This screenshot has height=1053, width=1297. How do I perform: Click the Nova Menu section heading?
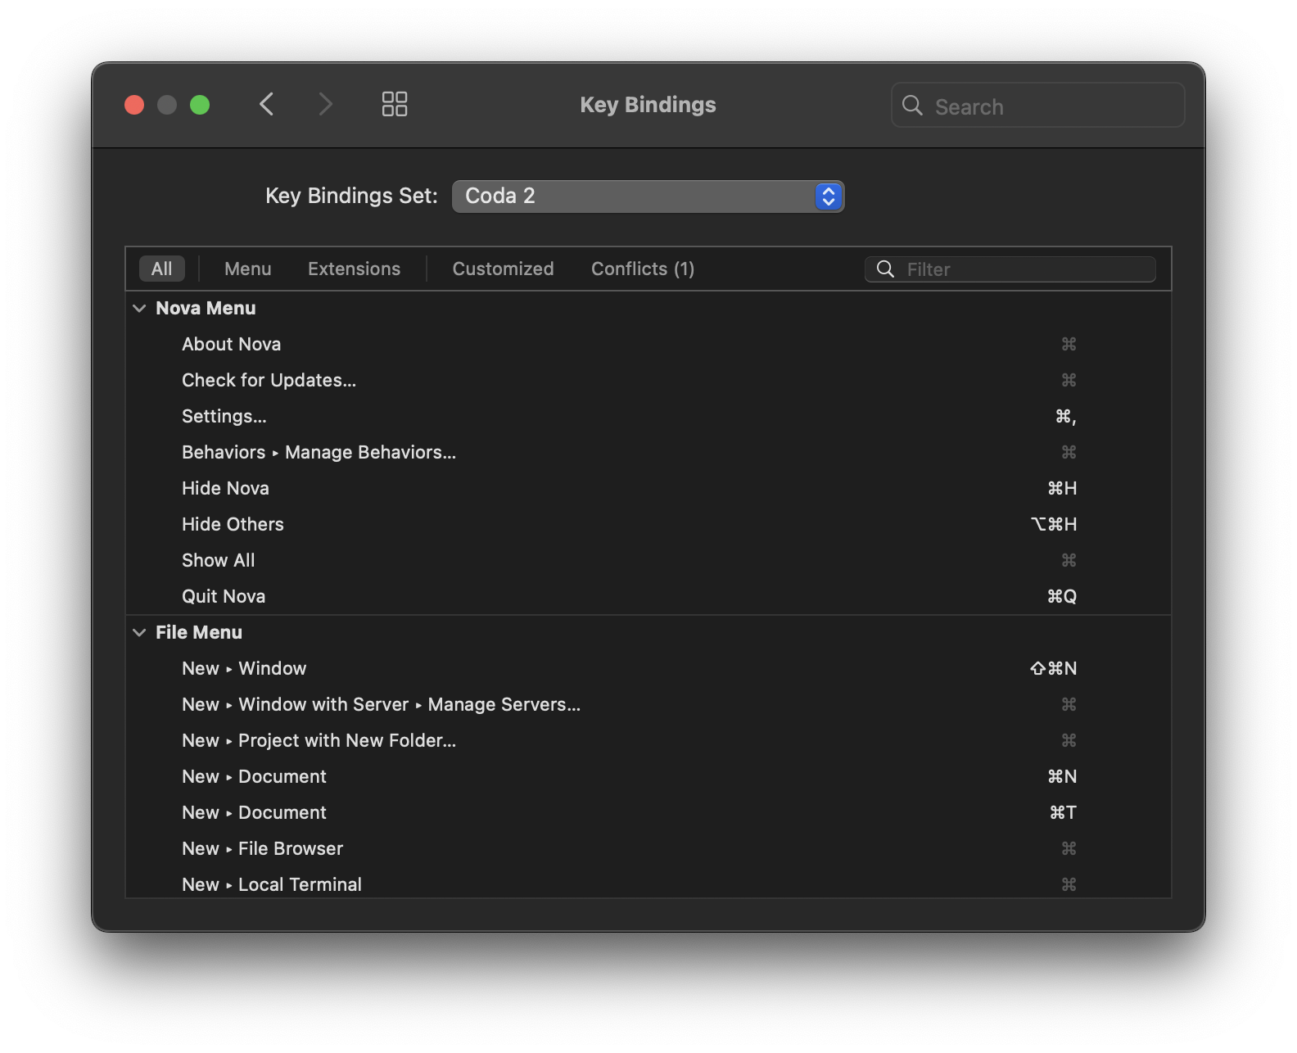(206, 308)
